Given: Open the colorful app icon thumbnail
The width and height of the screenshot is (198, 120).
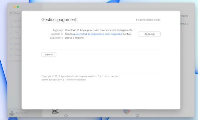Looking at the screenshot, I should pos(127,112).
